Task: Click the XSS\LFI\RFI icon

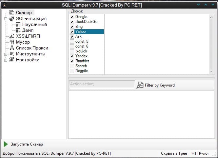Action: (x=12, y=36)
